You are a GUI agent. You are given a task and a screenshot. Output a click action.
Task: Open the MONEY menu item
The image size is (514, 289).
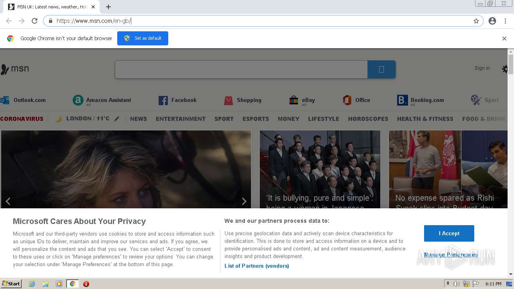click(289, 119)
